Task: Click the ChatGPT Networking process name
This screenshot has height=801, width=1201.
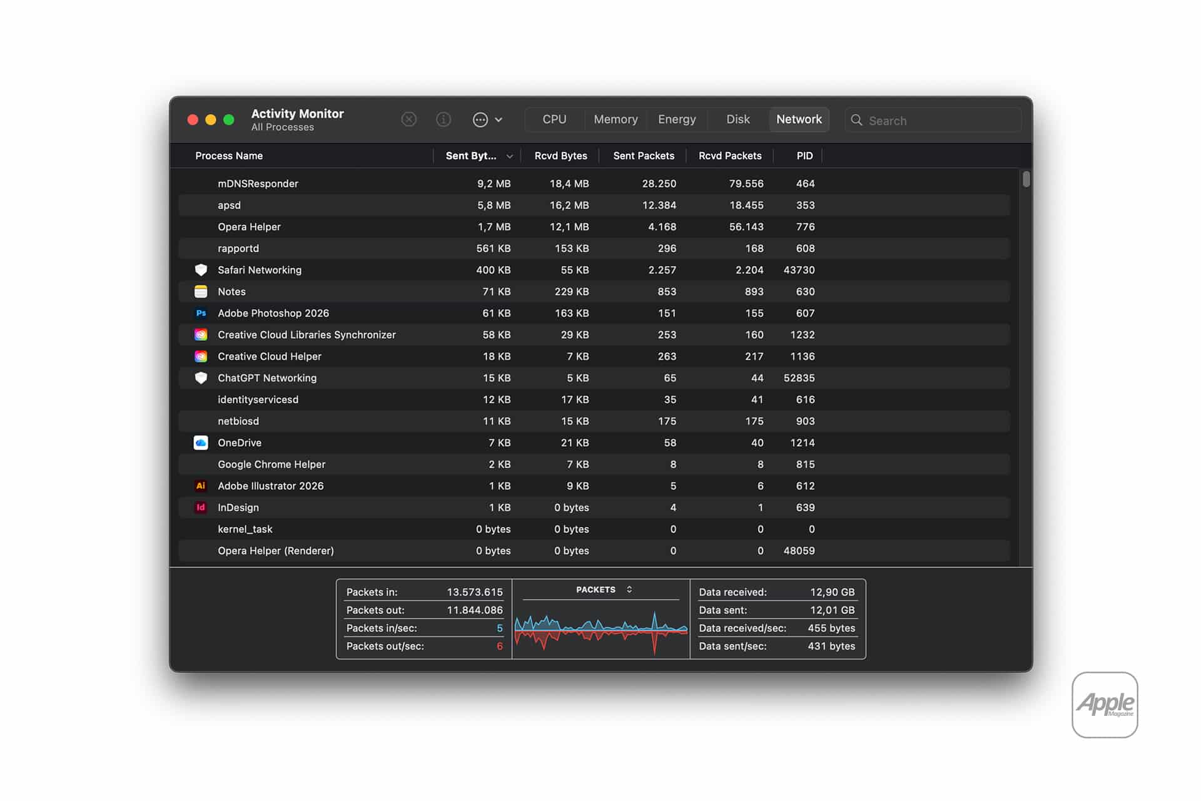Action: [x=267, y=378]
